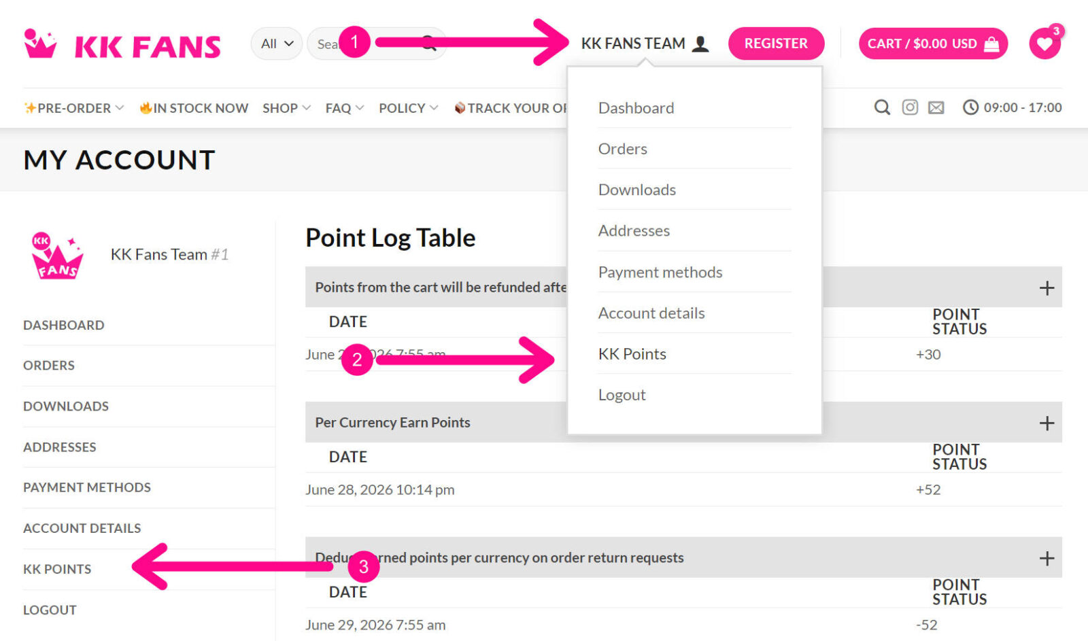This screenshot has height=641, width=1088.
Task: Expand the SHOP menu chevron
Action: pos(307,108)
